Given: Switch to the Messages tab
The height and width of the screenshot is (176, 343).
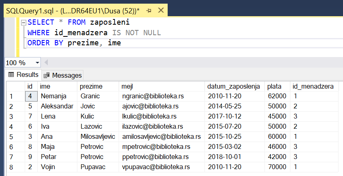Looking at the screenshot, I should [x=63, y=75].
